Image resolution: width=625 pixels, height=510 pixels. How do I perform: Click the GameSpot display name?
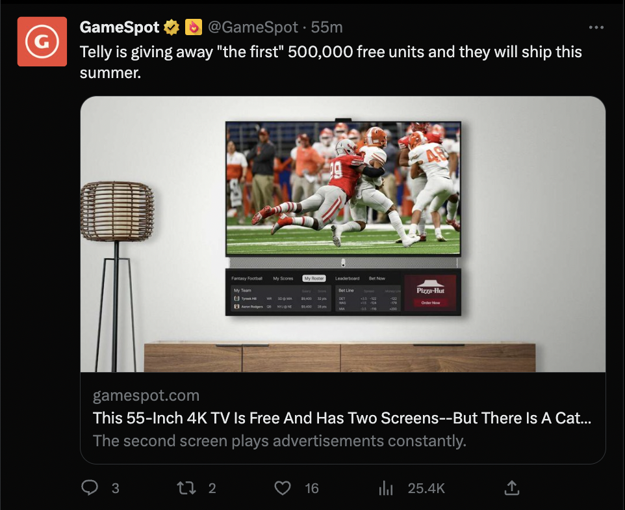(x=120, y=27)
